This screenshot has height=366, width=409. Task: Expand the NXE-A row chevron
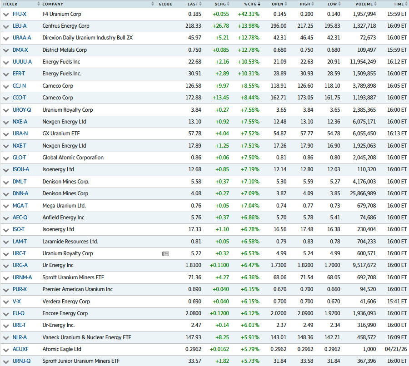[x=6, y=122]
